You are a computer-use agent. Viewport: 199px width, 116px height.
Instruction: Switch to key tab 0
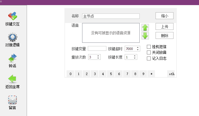click(x=70, y=74)
